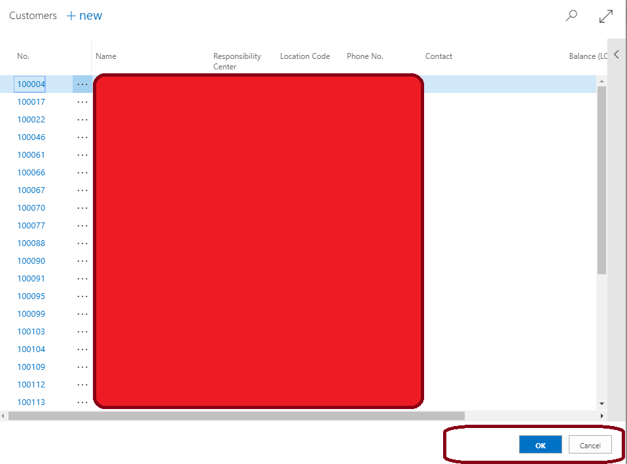Confirm selection with the OK button

pyautogui.click(x=540, y=444)
